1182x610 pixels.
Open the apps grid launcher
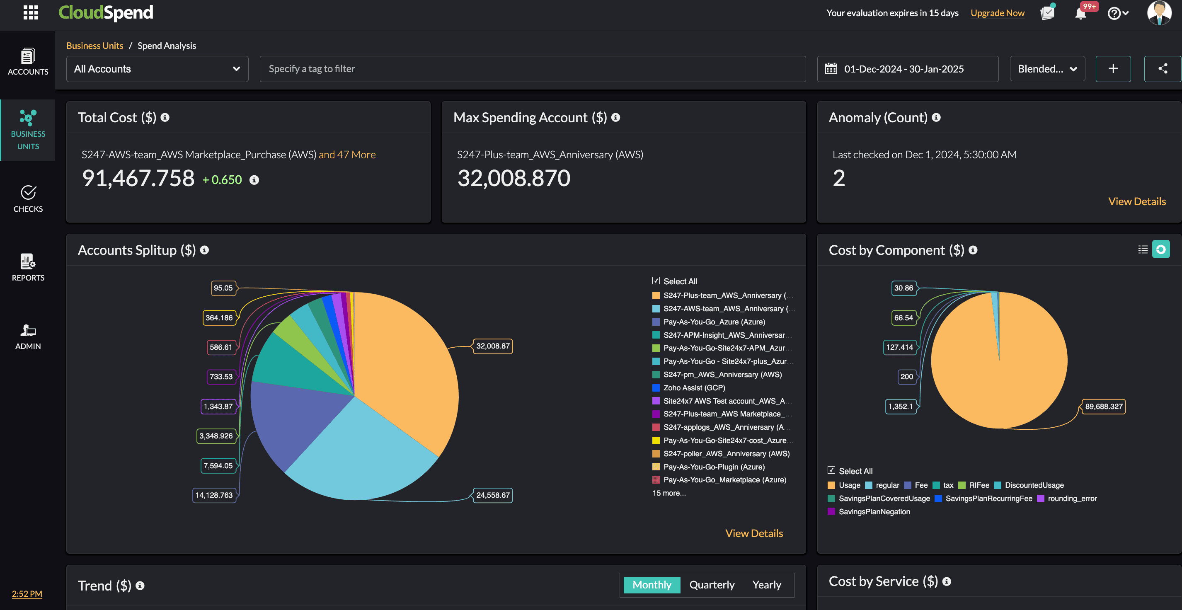tap(30, 13)
